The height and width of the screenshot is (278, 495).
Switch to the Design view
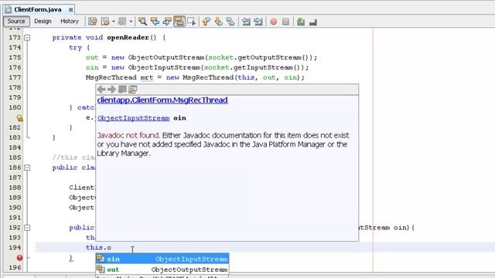click(x=43, y=21)
